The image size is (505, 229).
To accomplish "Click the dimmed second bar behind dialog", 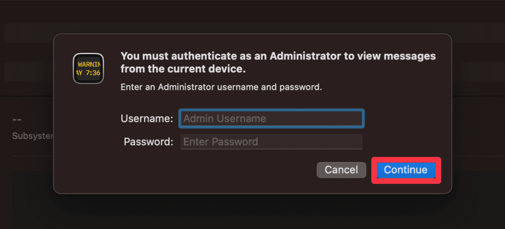I will 29,72.
